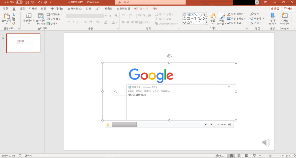Screen dimensions: 296x158
Task: Collapse the ribbon with the chevron
Action: point(294,29)
